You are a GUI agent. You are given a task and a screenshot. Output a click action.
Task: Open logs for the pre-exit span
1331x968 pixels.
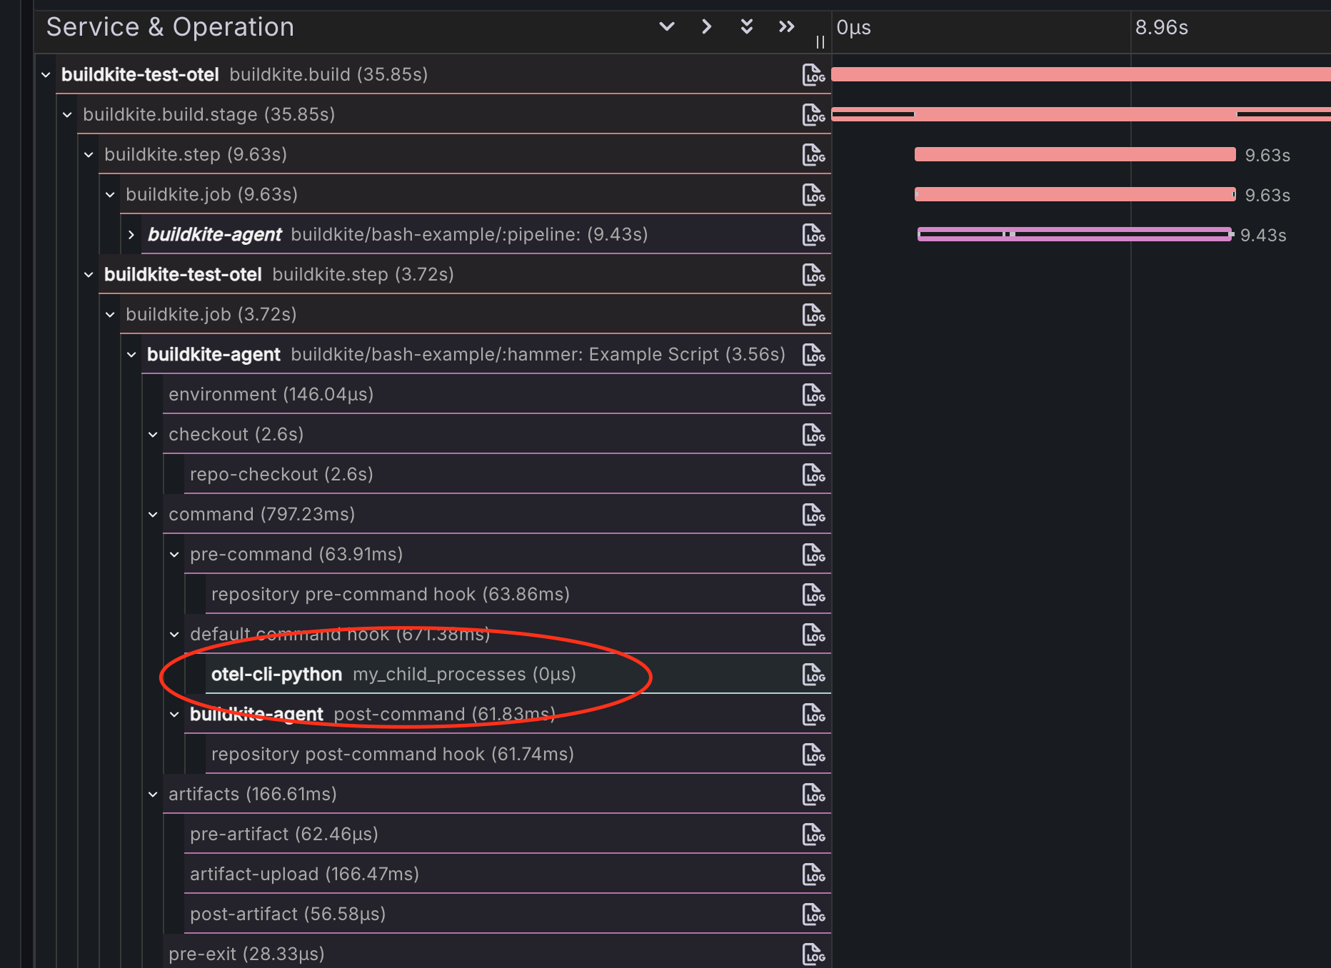(813, 953)
